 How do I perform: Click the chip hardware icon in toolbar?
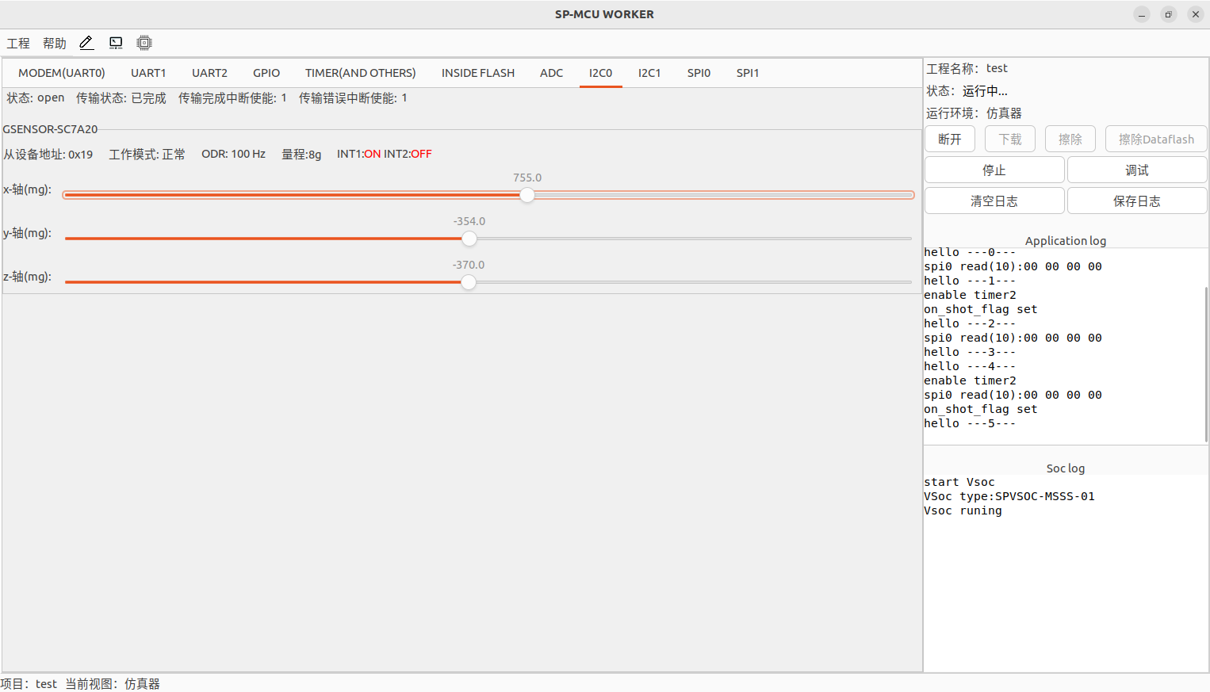pyautogui.click(x=144, y=43)
